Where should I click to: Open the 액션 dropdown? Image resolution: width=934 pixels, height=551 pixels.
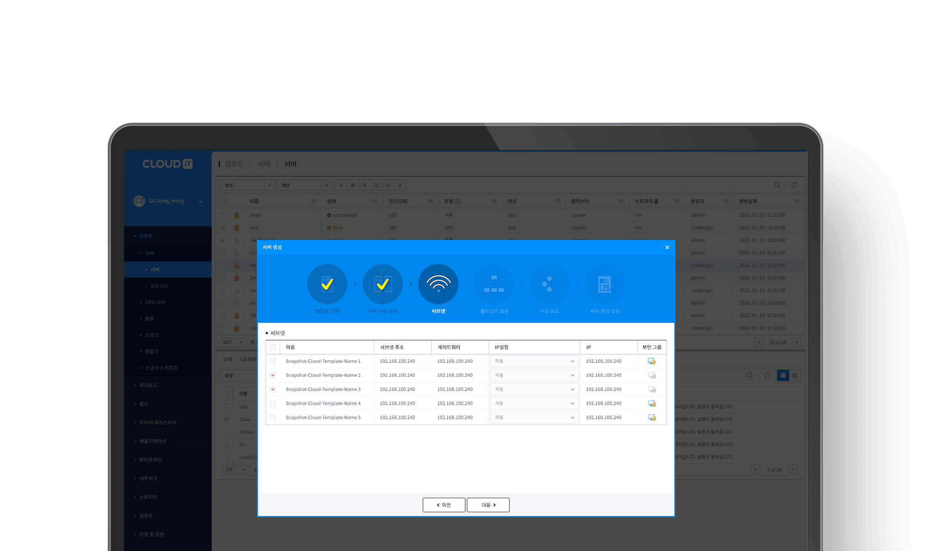304,185
